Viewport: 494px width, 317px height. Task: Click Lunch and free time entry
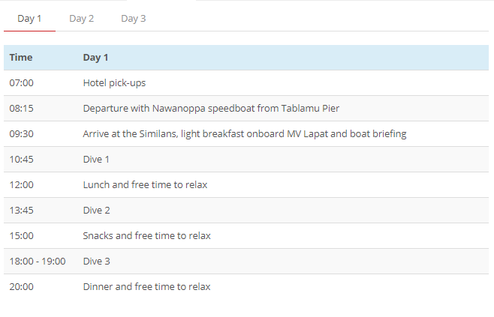pyautogui.click(x=145, y=185)
